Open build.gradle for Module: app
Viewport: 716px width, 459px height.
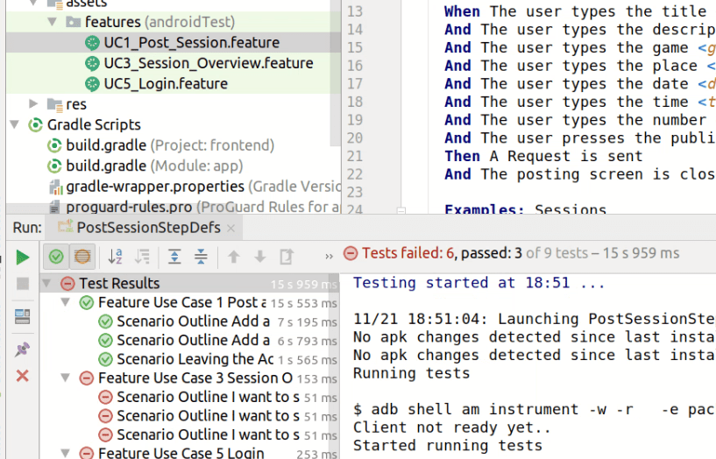tap(154, 166)
